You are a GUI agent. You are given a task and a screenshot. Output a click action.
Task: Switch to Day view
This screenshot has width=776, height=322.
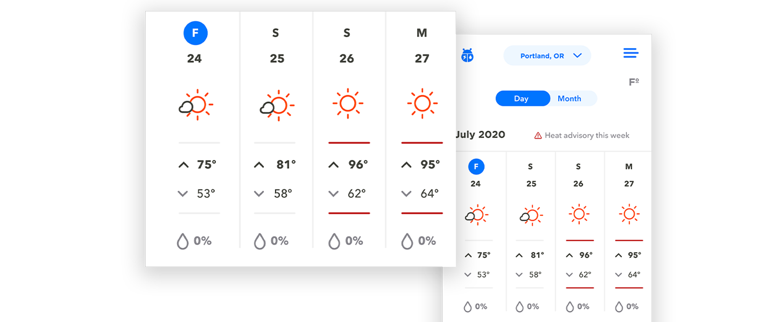(x=522, y=98)
